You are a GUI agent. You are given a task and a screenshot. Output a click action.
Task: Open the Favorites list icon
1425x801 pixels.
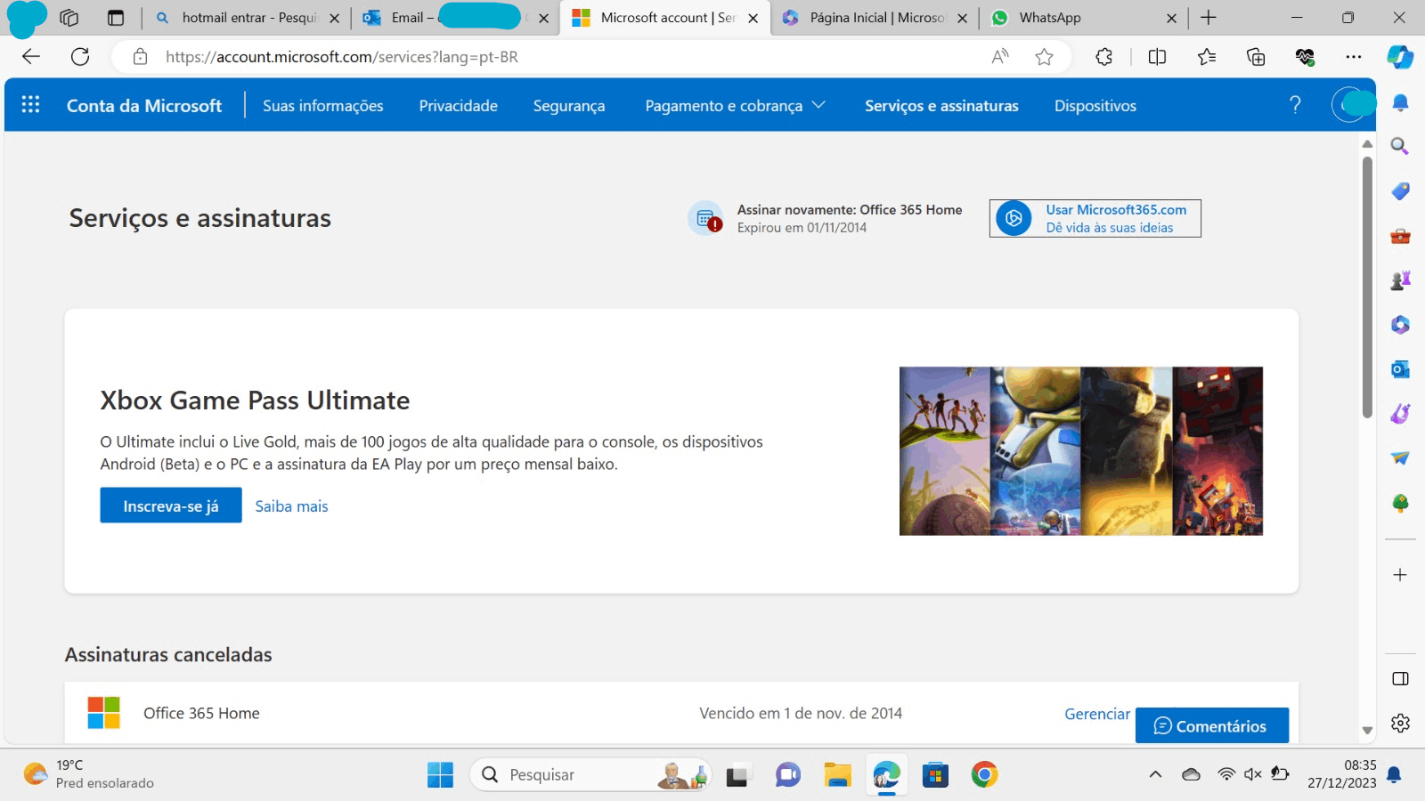(x=1207, y=57)
